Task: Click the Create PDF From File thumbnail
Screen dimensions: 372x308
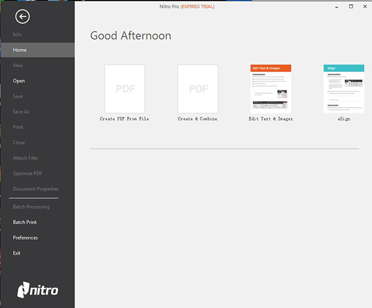Action: [125, 89]
